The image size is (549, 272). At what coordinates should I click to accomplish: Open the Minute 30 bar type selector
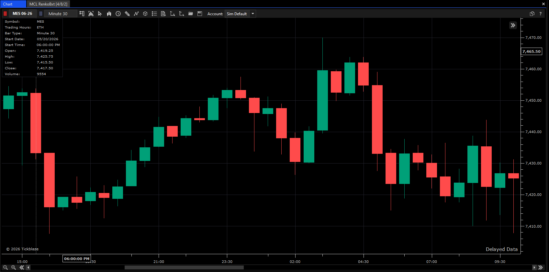[x=61, y=14]
